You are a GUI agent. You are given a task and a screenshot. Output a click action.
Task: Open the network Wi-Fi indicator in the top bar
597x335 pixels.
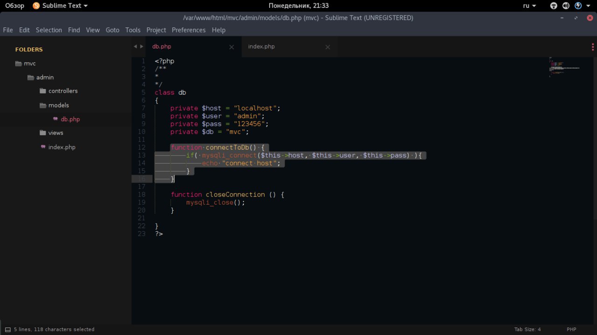(x=554, y=6)
